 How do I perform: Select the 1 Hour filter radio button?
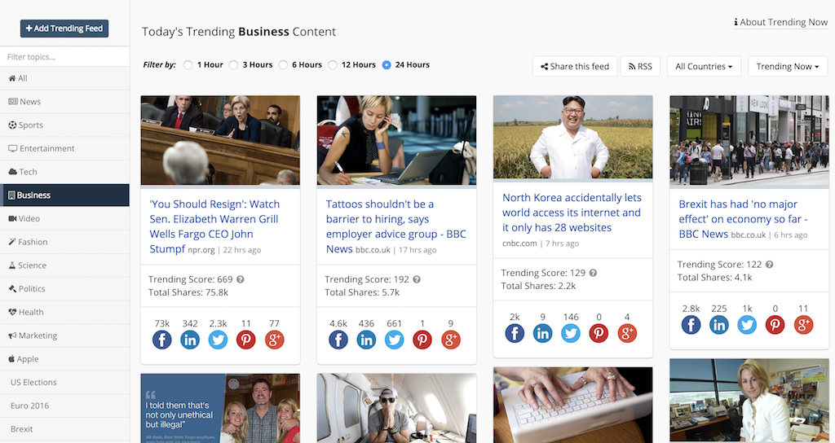[x=188, y=65]
